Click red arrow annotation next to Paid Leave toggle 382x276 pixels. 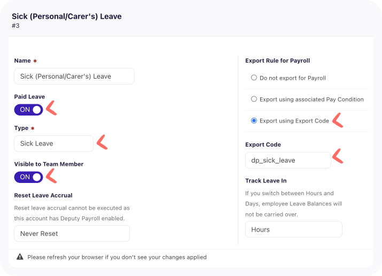click(x=51, y=108)
